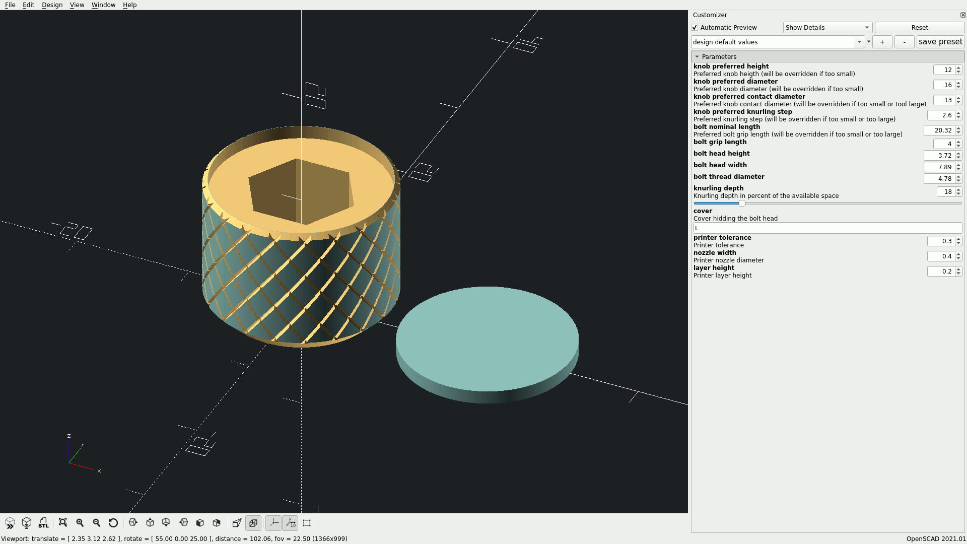
Task: Open the Design menu
Action: tap(52, 5)
